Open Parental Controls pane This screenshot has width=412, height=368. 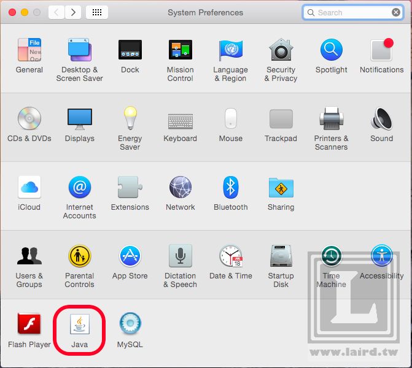(80, 256)
